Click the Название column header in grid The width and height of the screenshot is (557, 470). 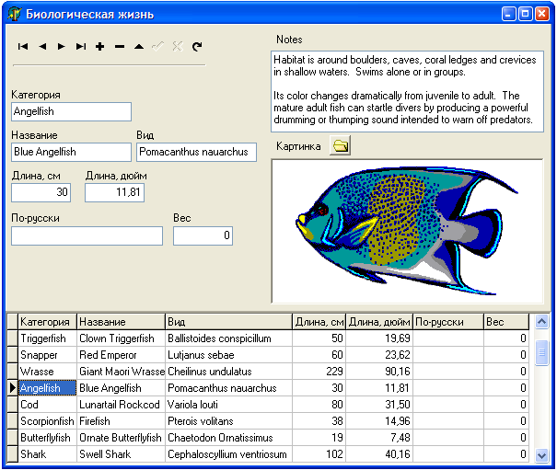[122, 322]
